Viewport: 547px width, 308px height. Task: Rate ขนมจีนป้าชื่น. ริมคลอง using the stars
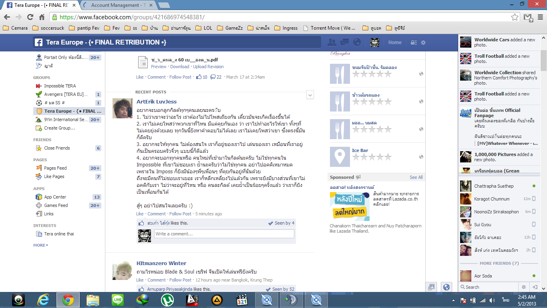click(371, 74)
